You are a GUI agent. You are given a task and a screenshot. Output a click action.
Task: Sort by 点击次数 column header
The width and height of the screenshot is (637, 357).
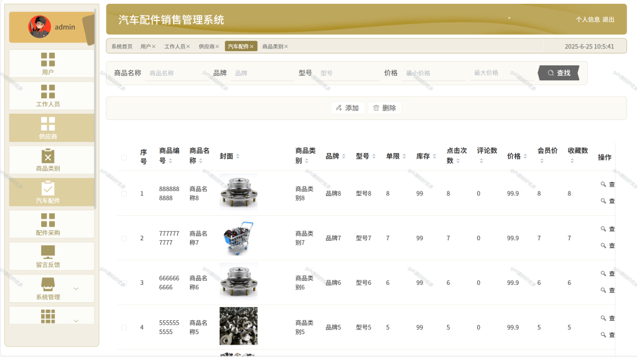(x=457, y=155)
